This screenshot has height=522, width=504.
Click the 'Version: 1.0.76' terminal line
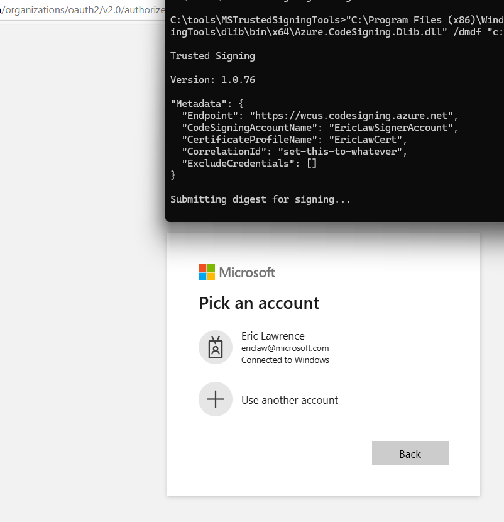[212, 80]
